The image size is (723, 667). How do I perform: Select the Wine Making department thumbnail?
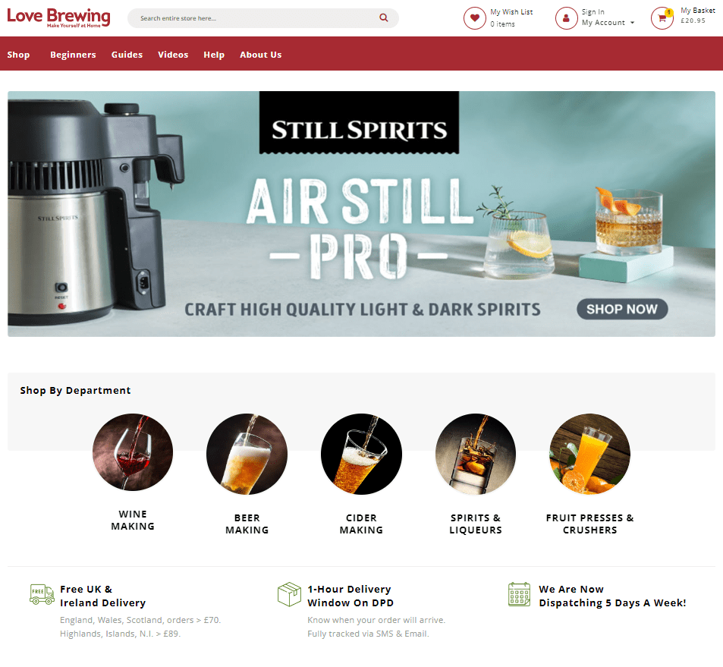click(133, 453)
